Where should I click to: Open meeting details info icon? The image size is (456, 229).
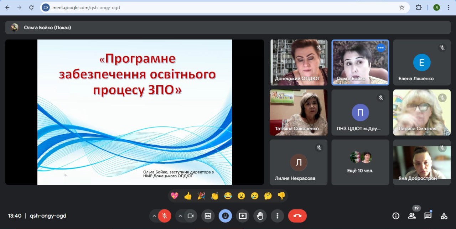click(395, 216)
